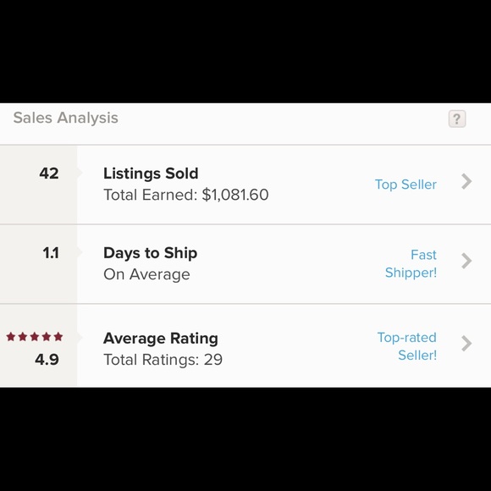
Task: Click the 1.1 days value
Action: 51,253
